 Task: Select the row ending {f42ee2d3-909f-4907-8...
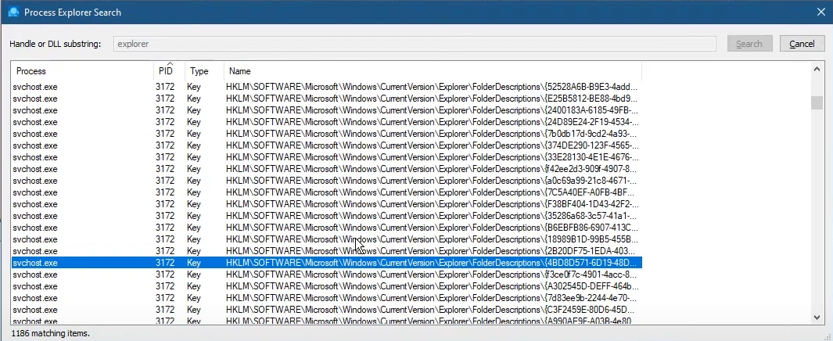click(x=327, y=168)
